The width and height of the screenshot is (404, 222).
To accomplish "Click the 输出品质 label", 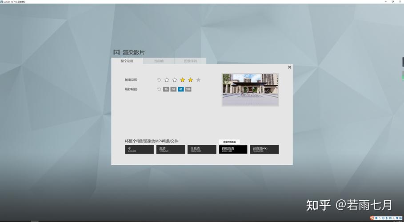I will [x=131, y=80].
